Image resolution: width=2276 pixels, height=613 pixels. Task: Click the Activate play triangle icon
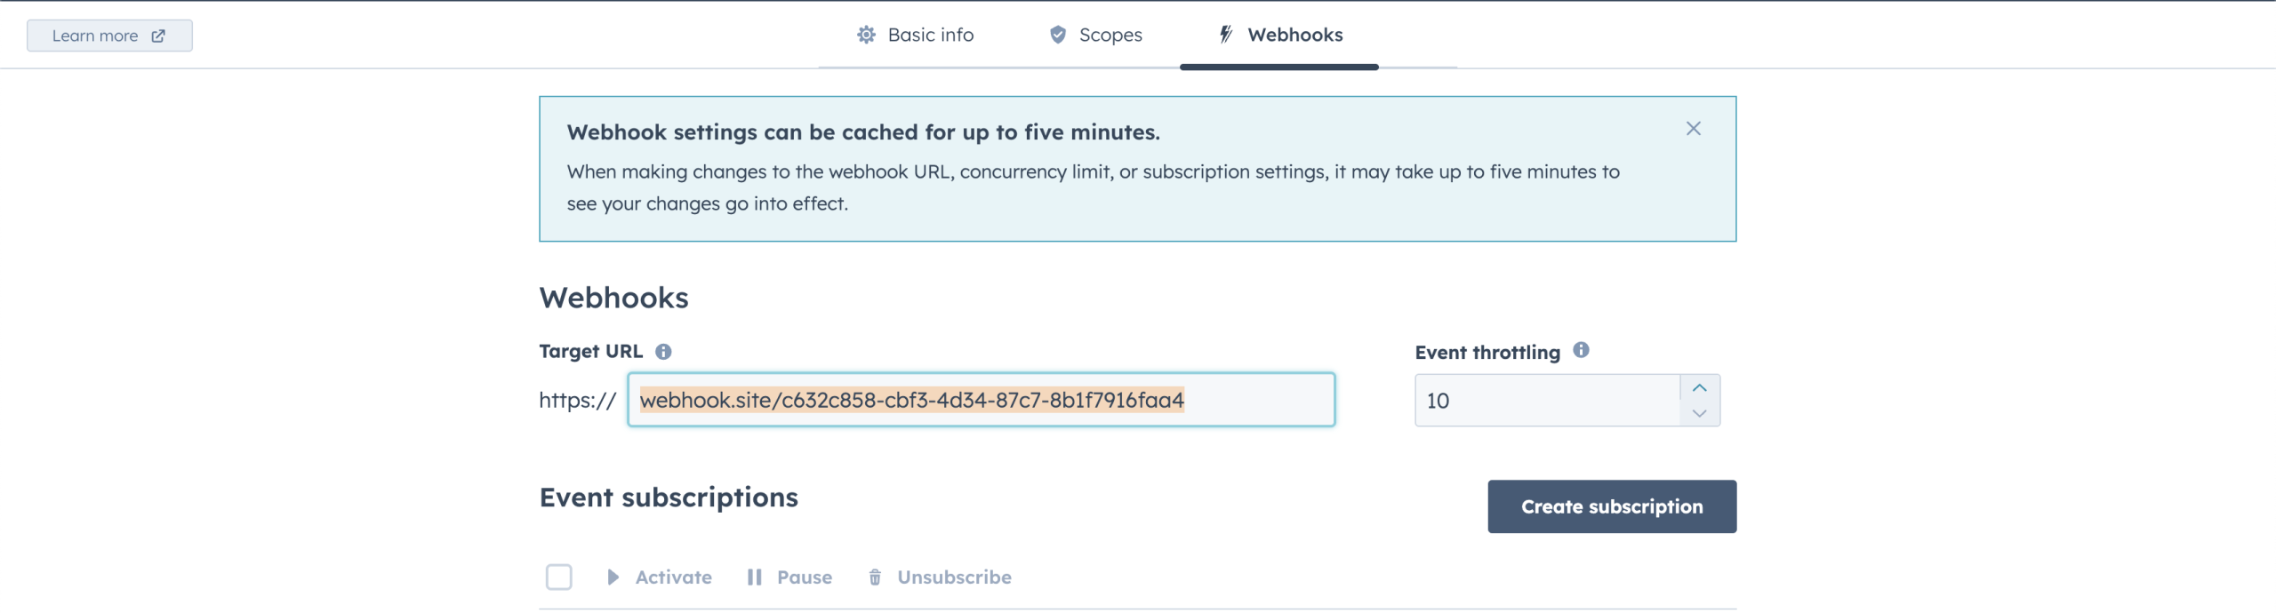point(613,577)
